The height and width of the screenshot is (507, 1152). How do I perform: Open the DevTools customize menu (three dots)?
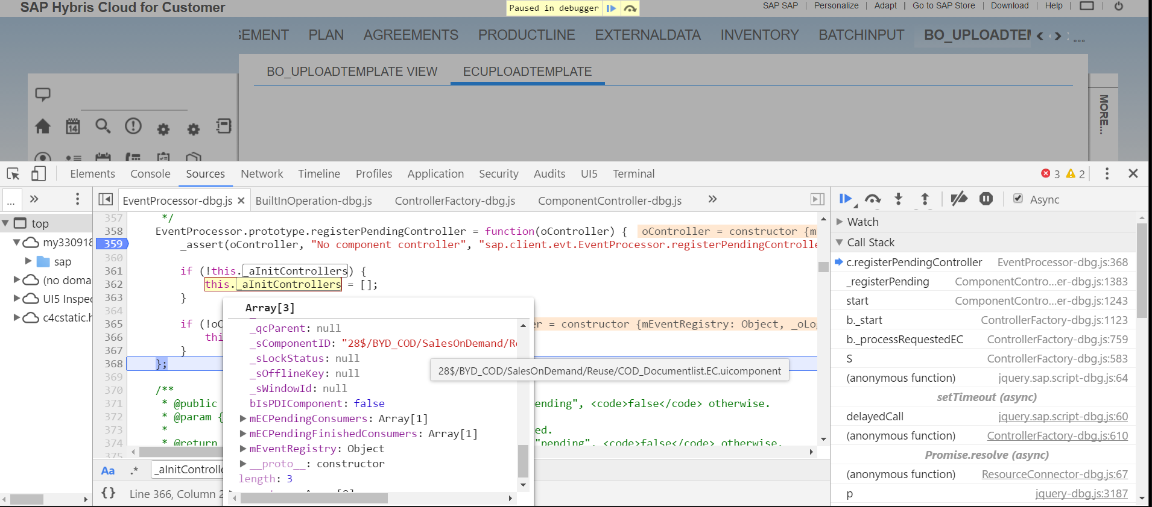pyautogui.click(x=1107, y=174)
